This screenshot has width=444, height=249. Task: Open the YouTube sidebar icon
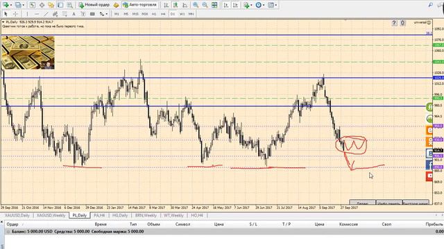click(429, 176)
